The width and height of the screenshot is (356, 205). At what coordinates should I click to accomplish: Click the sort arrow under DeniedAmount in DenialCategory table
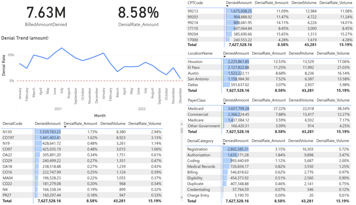(224, 144)
